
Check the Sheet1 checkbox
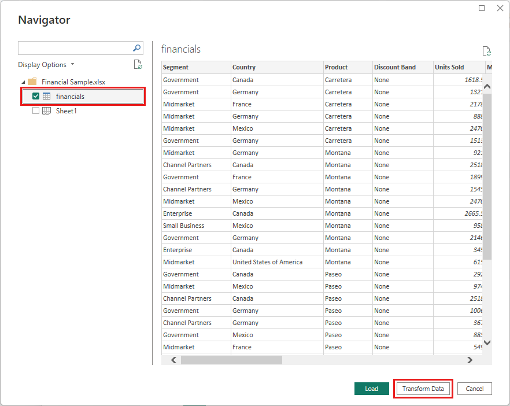(x=36, y=110)
